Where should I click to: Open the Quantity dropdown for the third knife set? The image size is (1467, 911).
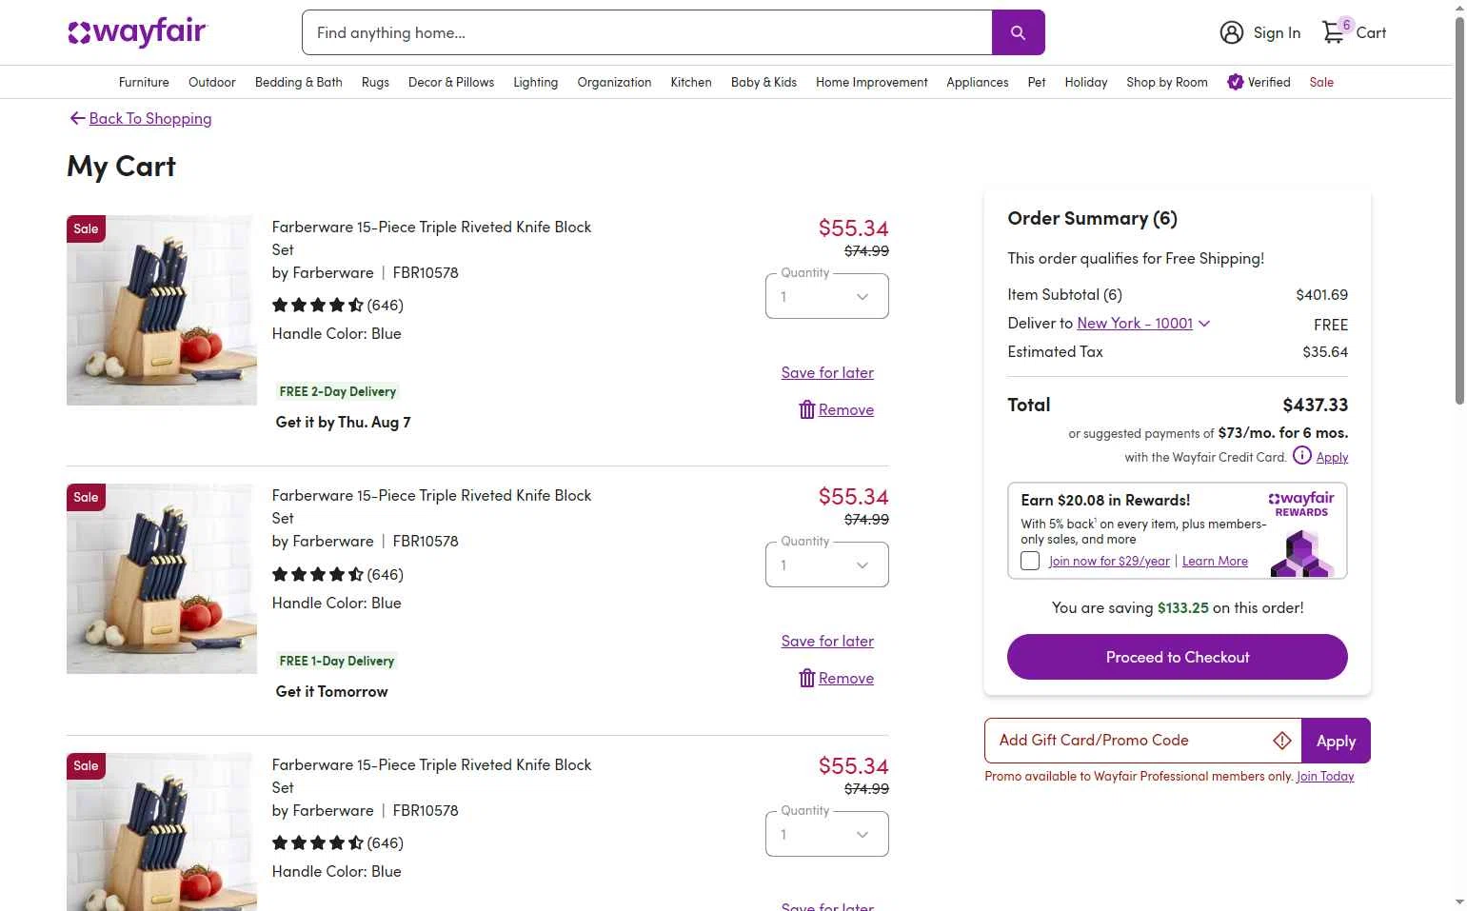[827, 834]
